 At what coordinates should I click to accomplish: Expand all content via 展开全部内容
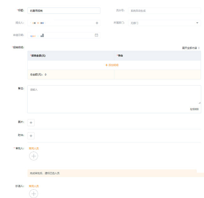click(x=190, y=48)
